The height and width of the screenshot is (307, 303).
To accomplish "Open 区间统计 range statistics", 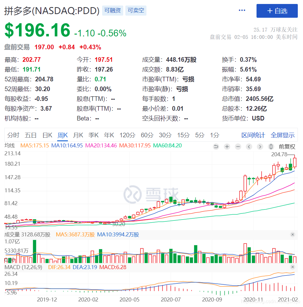I will (253, 135).
